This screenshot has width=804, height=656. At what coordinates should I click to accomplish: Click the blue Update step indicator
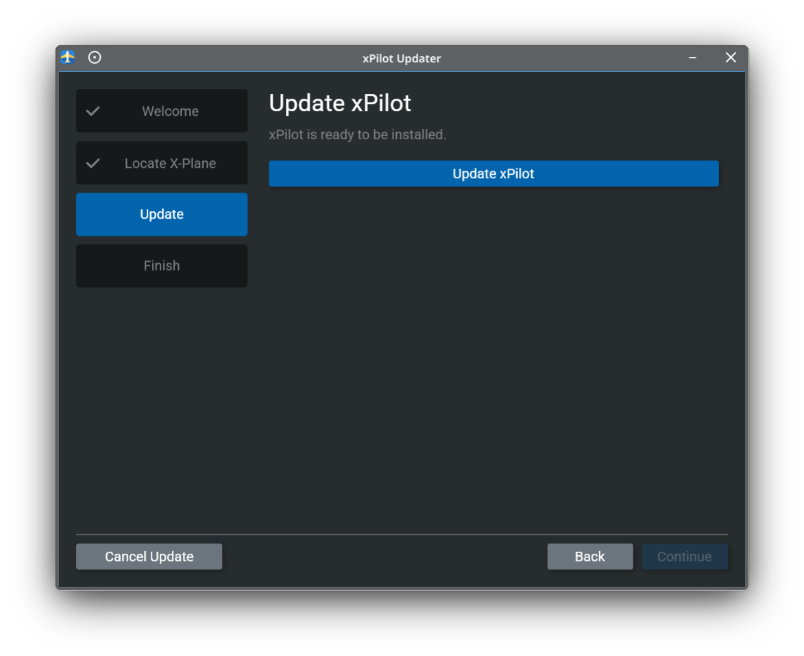162,214
